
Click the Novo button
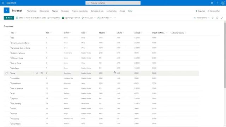pos(9,18)
